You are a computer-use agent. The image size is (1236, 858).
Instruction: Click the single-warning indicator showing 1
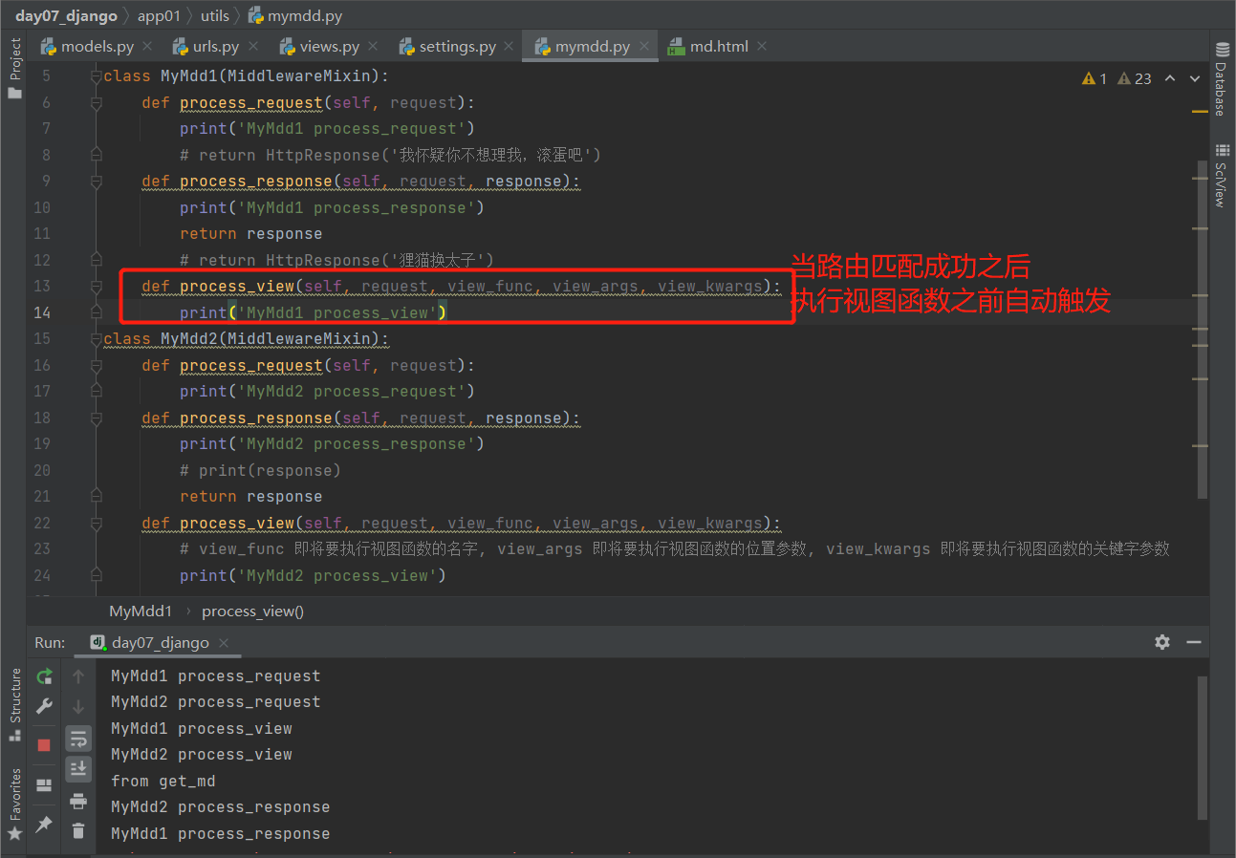click(x=1094, y=78)
